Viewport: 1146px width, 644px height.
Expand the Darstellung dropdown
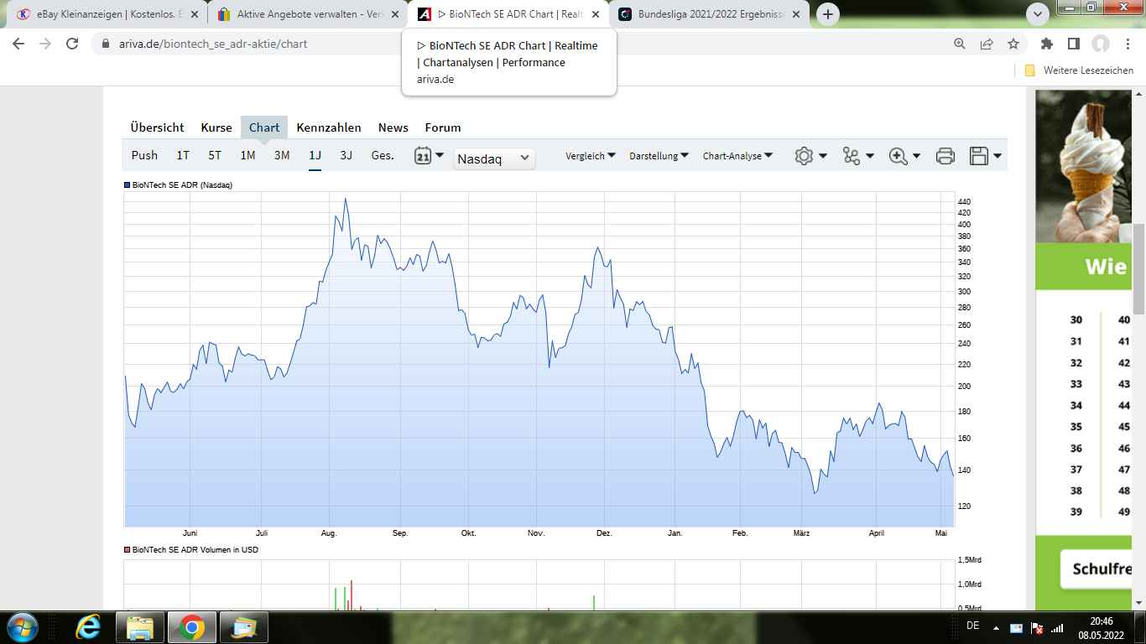point(659,156)
